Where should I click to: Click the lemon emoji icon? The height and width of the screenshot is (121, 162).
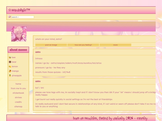pos(10,66)
